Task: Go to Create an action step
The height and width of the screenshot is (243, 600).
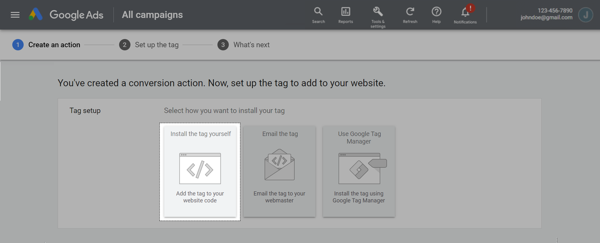Action: coord(46,45)
